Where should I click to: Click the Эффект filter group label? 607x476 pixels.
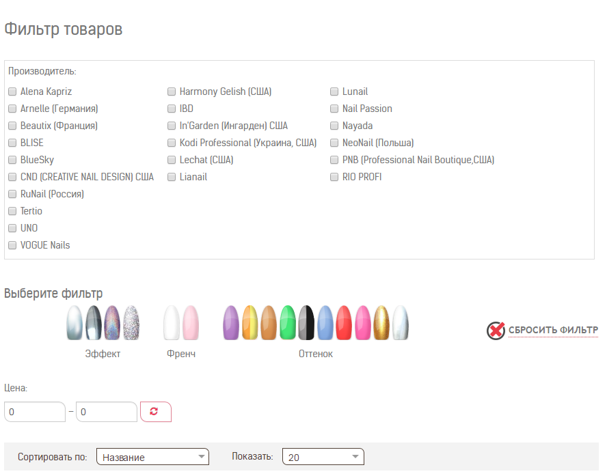103,354
